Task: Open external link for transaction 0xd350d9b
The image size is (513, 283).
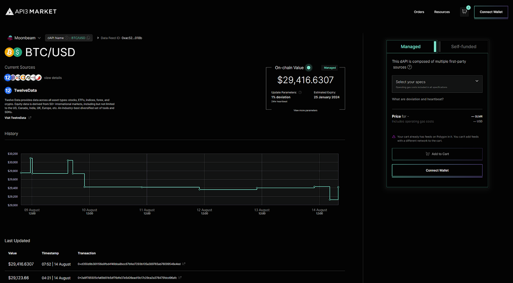Action: click(x=184, y=264)
